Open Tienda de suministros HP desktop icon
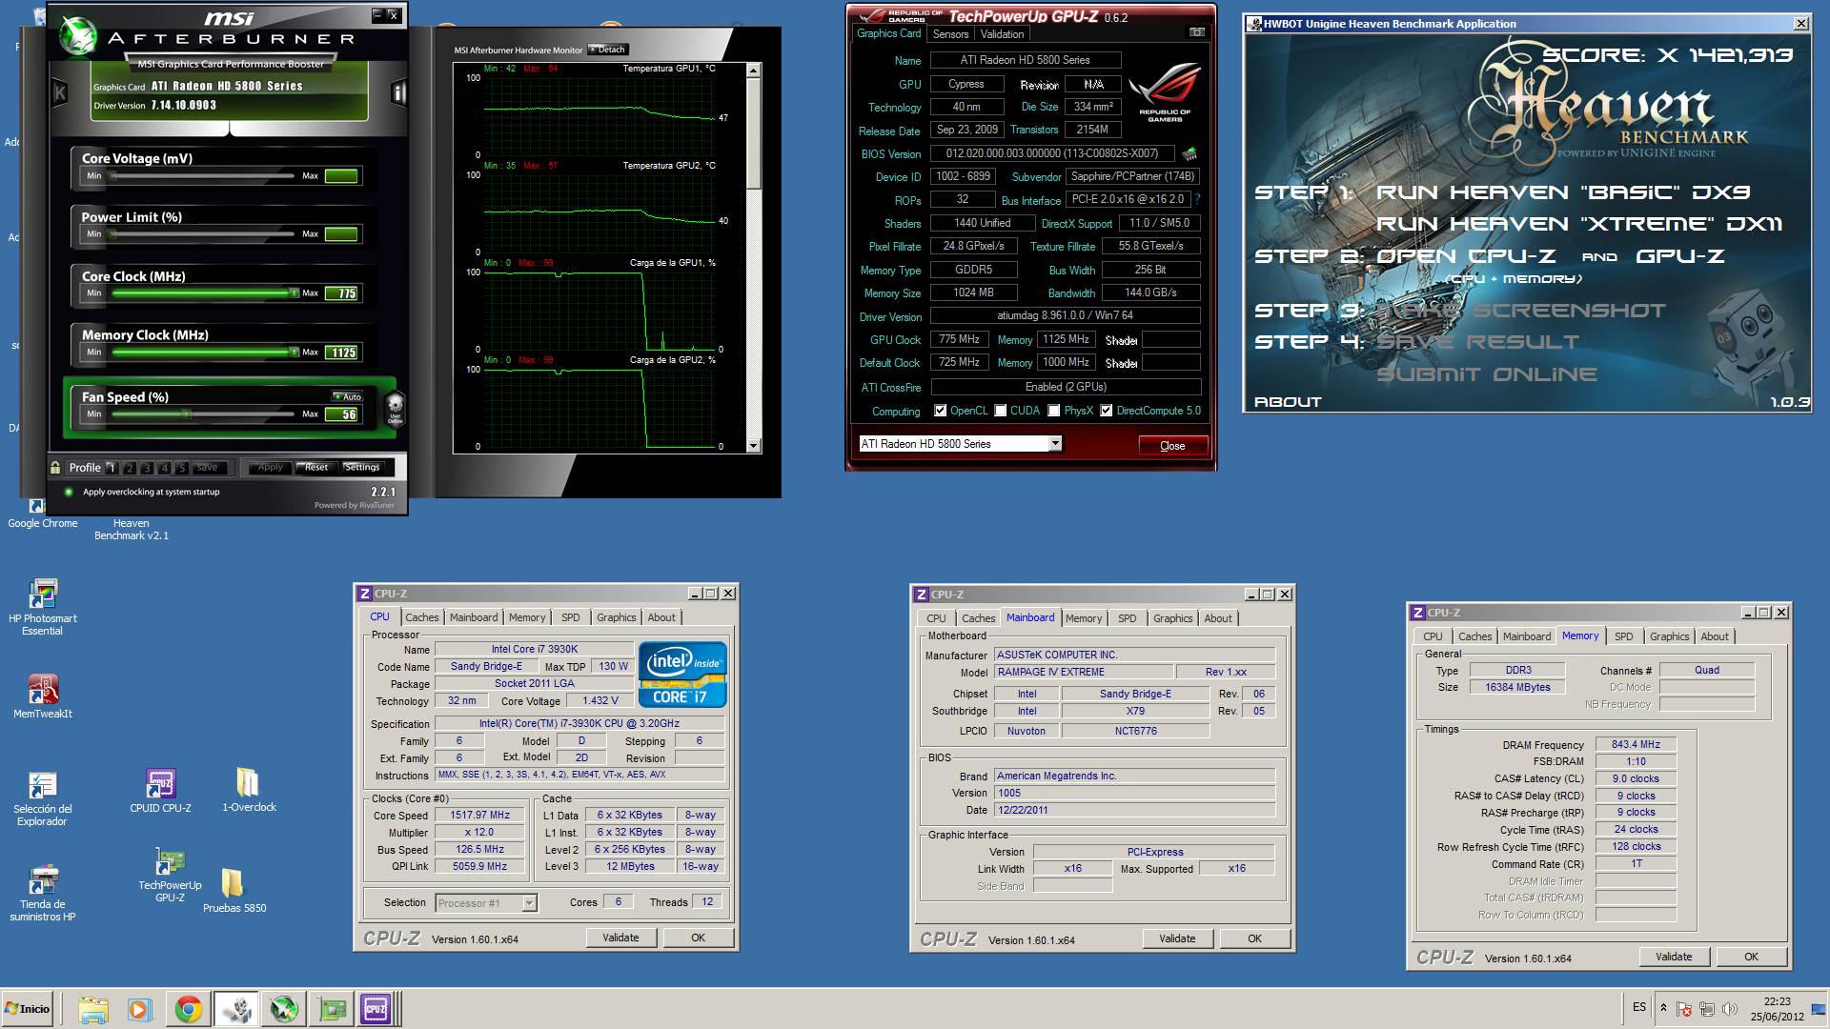The width and height of the screenshot is (1830, 1029). [x=42, y=894]
